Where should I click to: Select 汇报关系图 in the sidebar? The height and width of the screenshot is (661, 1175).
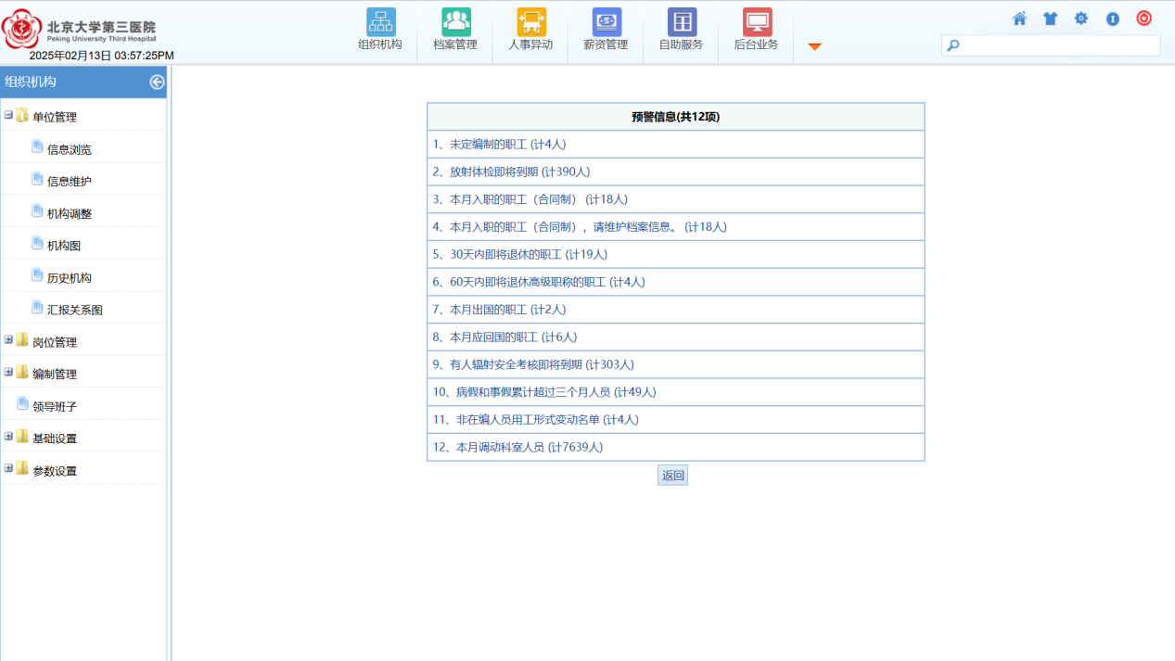pos(74,310)
